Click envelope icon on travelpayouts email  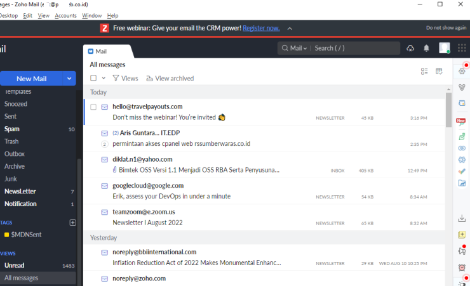[104, 107]
